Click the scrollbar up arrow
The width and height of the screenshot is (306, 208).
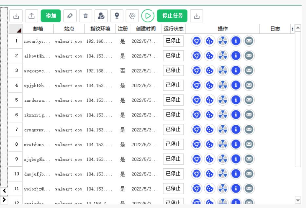pyautogui.click(x=298, y=28)
